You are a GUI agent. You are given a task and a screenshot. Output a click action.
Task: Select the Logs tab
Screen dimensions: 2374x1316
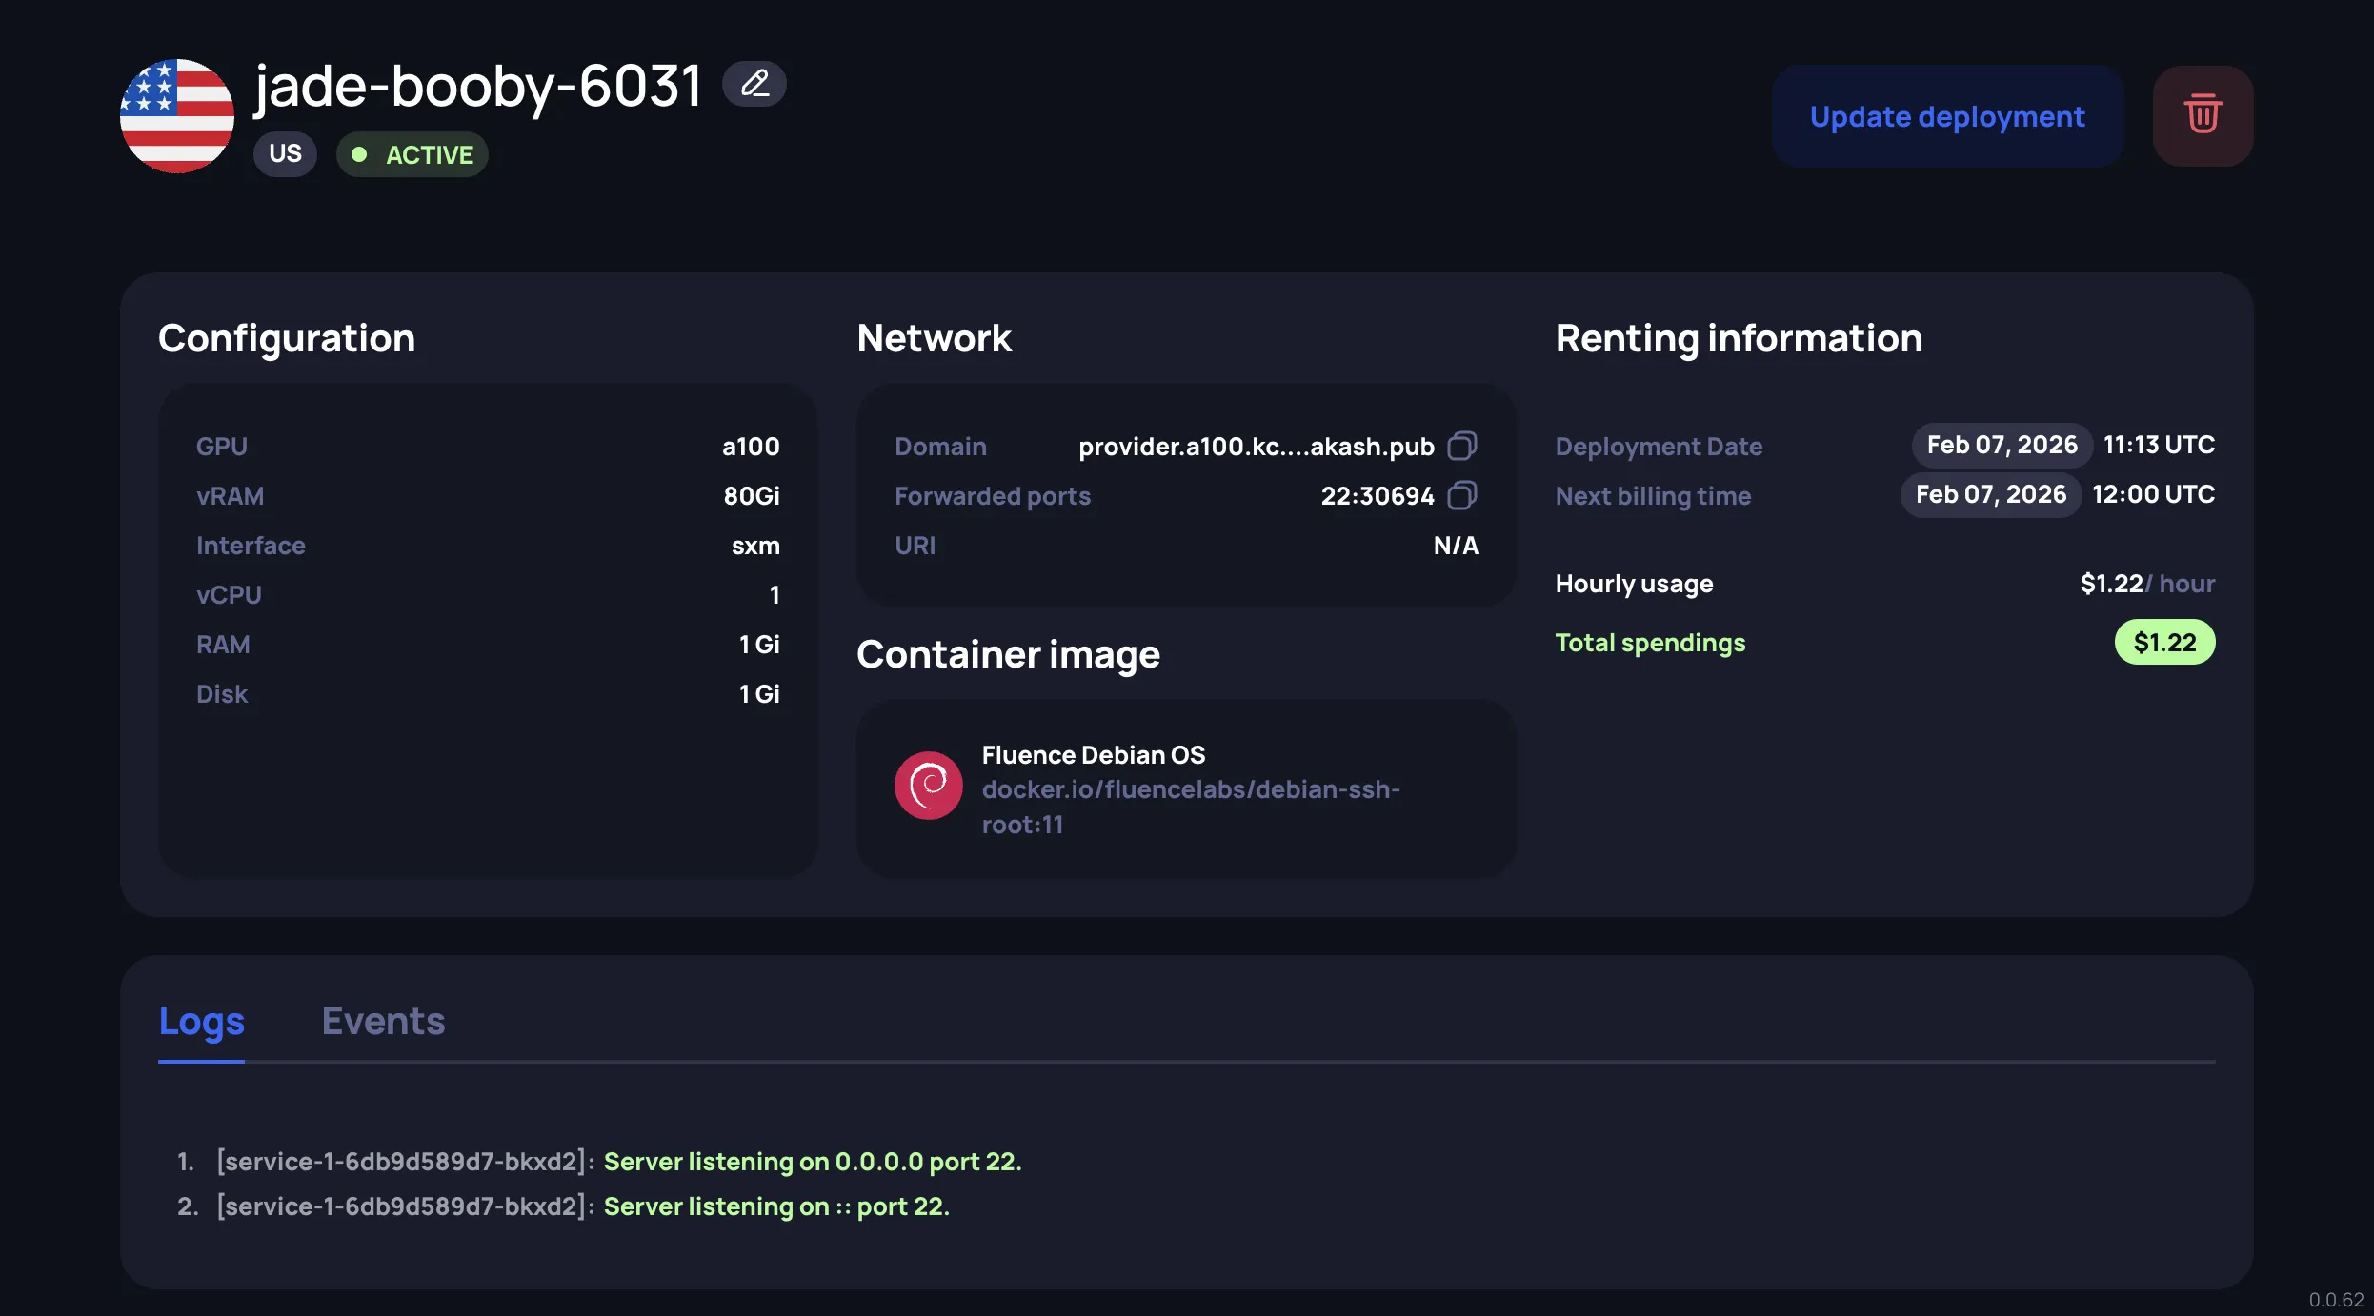click(x=201, y=1020)
